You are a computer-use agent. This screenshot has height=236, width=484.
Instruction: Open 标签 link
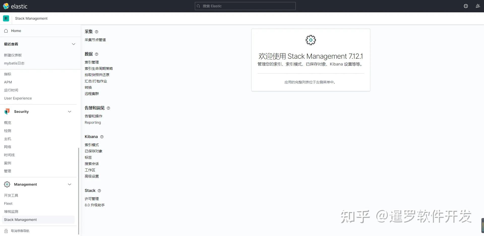(x=88, y=157)
